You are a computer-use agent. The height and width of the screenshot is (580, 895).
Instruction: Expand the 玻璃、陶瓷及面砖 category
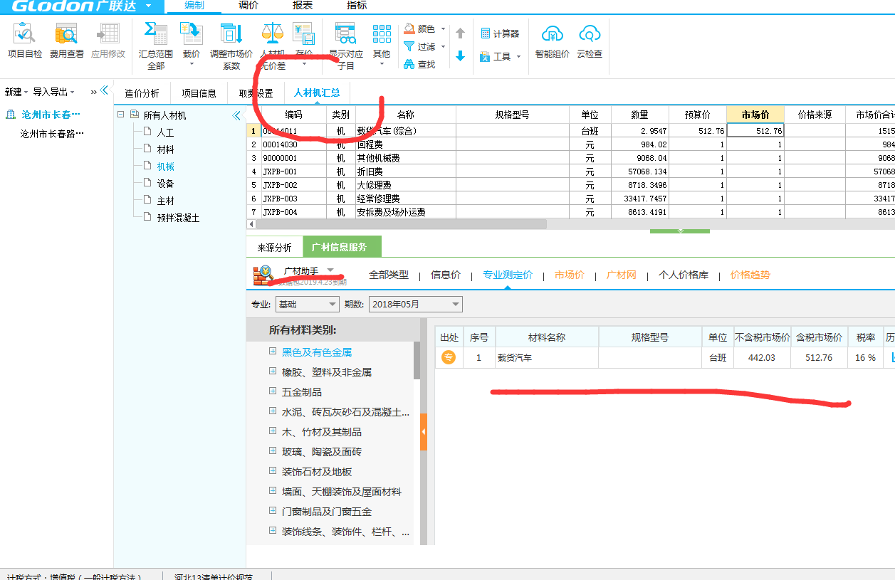[273, 451]
